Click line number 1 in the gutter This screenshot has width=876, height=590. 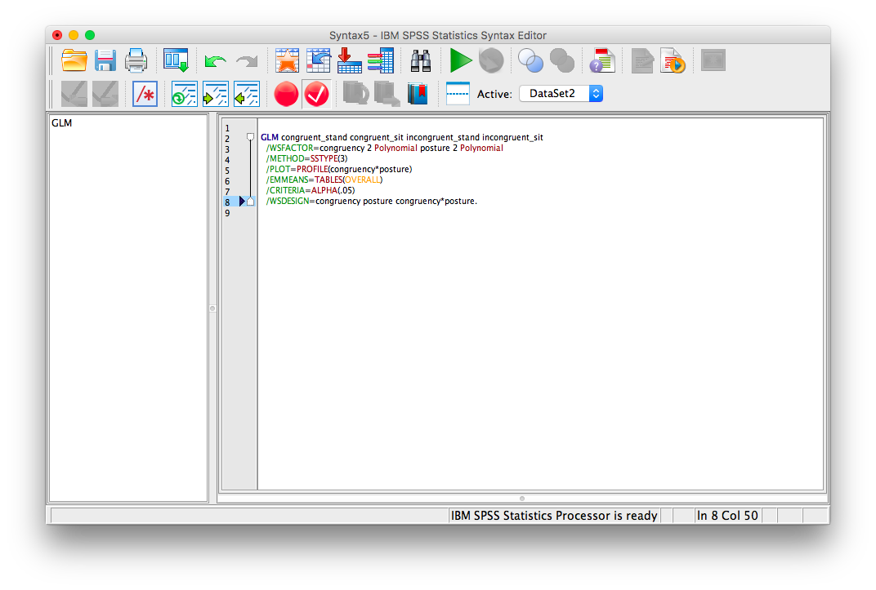(x=227, y=128)
